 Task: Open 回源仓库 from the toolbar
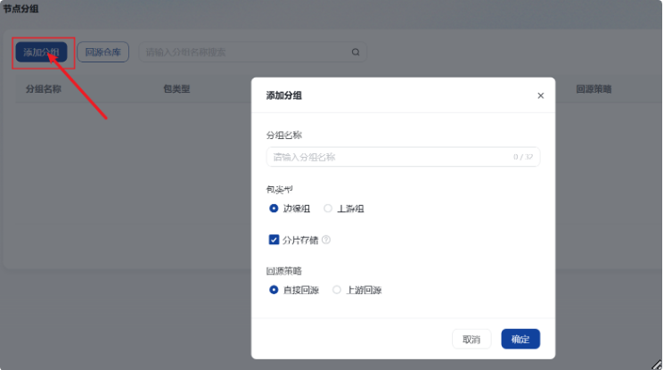click(x=102, y=53)
